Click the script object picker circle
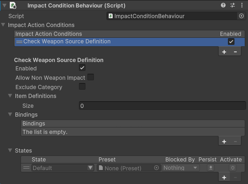Viewport: 248px width, 184px height. coord(241,16)
